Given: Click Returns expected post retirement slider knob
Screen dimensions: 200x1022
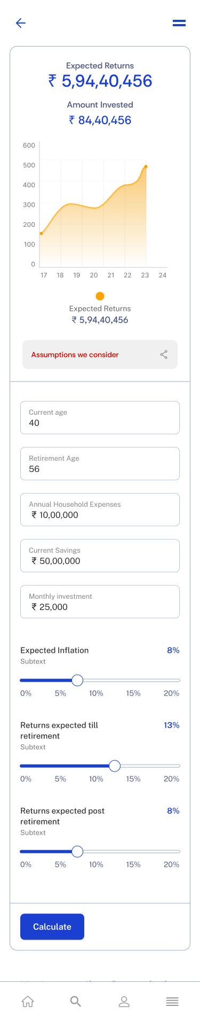Looking at the screenshot, I should 77,851.
